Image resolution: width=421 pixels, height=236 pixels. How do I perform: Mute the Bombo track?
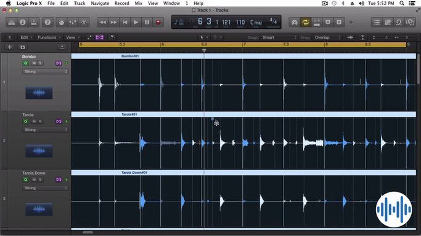coord(34,63)
